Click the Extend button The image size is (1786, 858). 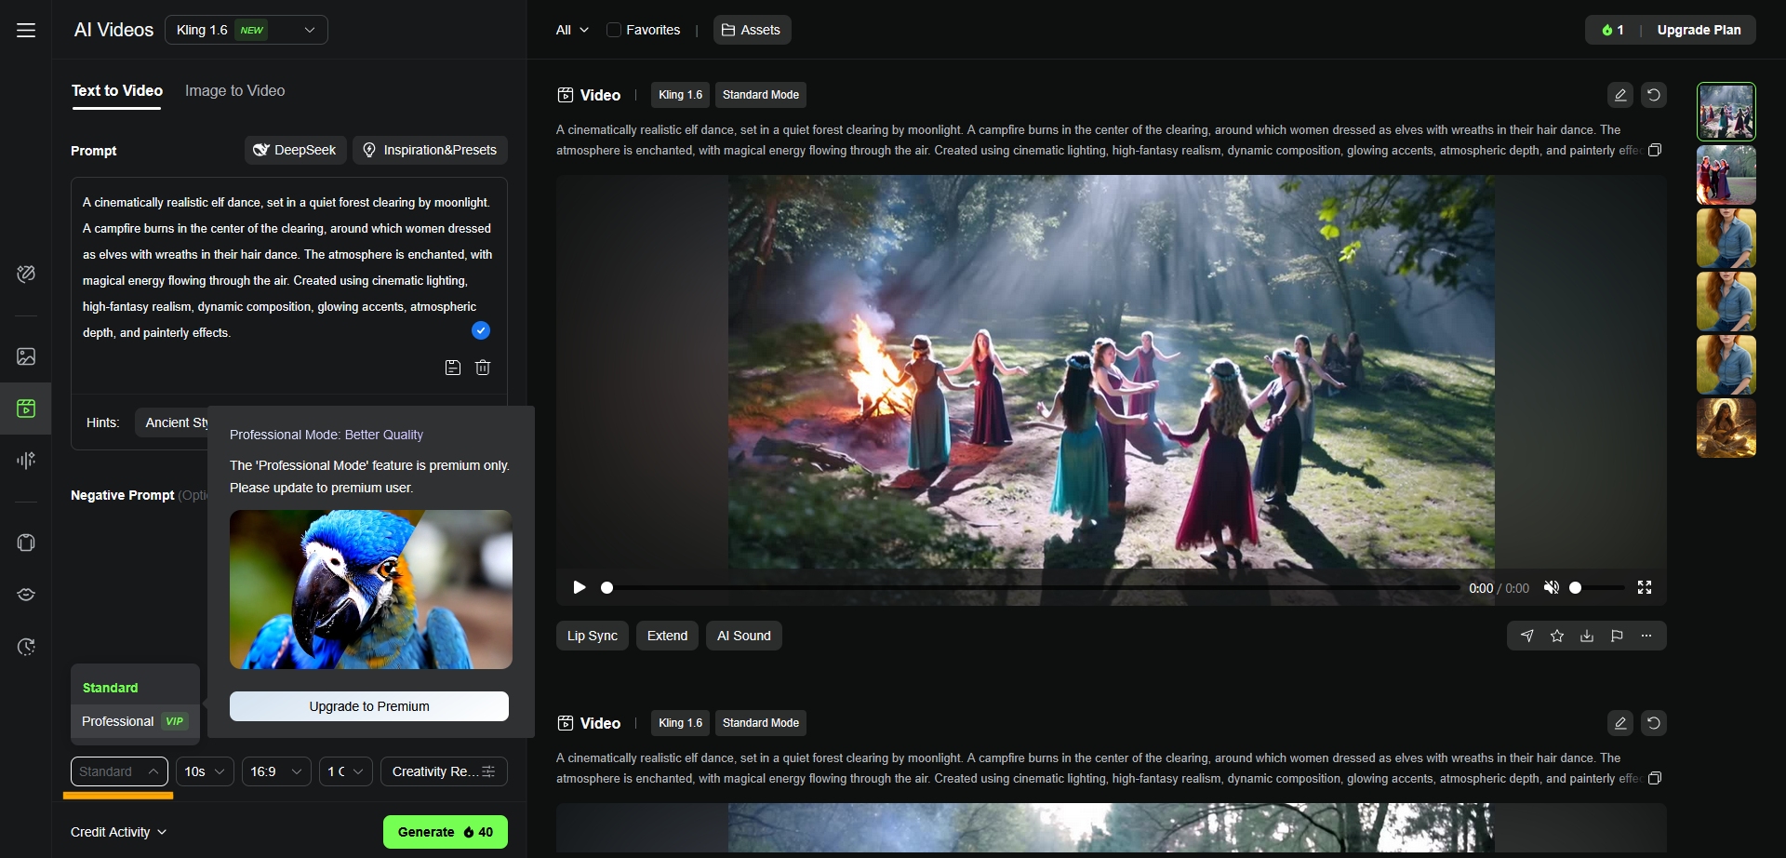(x=668, y=636)
